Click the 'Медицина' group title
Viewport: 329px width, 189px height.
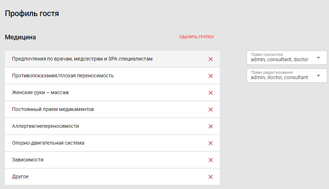pos(20,37)
